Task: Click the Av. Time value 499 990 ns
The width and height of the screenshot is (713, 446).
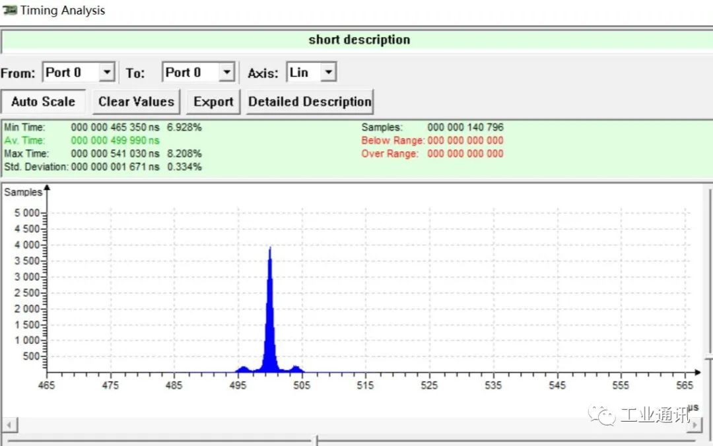Action: click(x=115, y=141)
